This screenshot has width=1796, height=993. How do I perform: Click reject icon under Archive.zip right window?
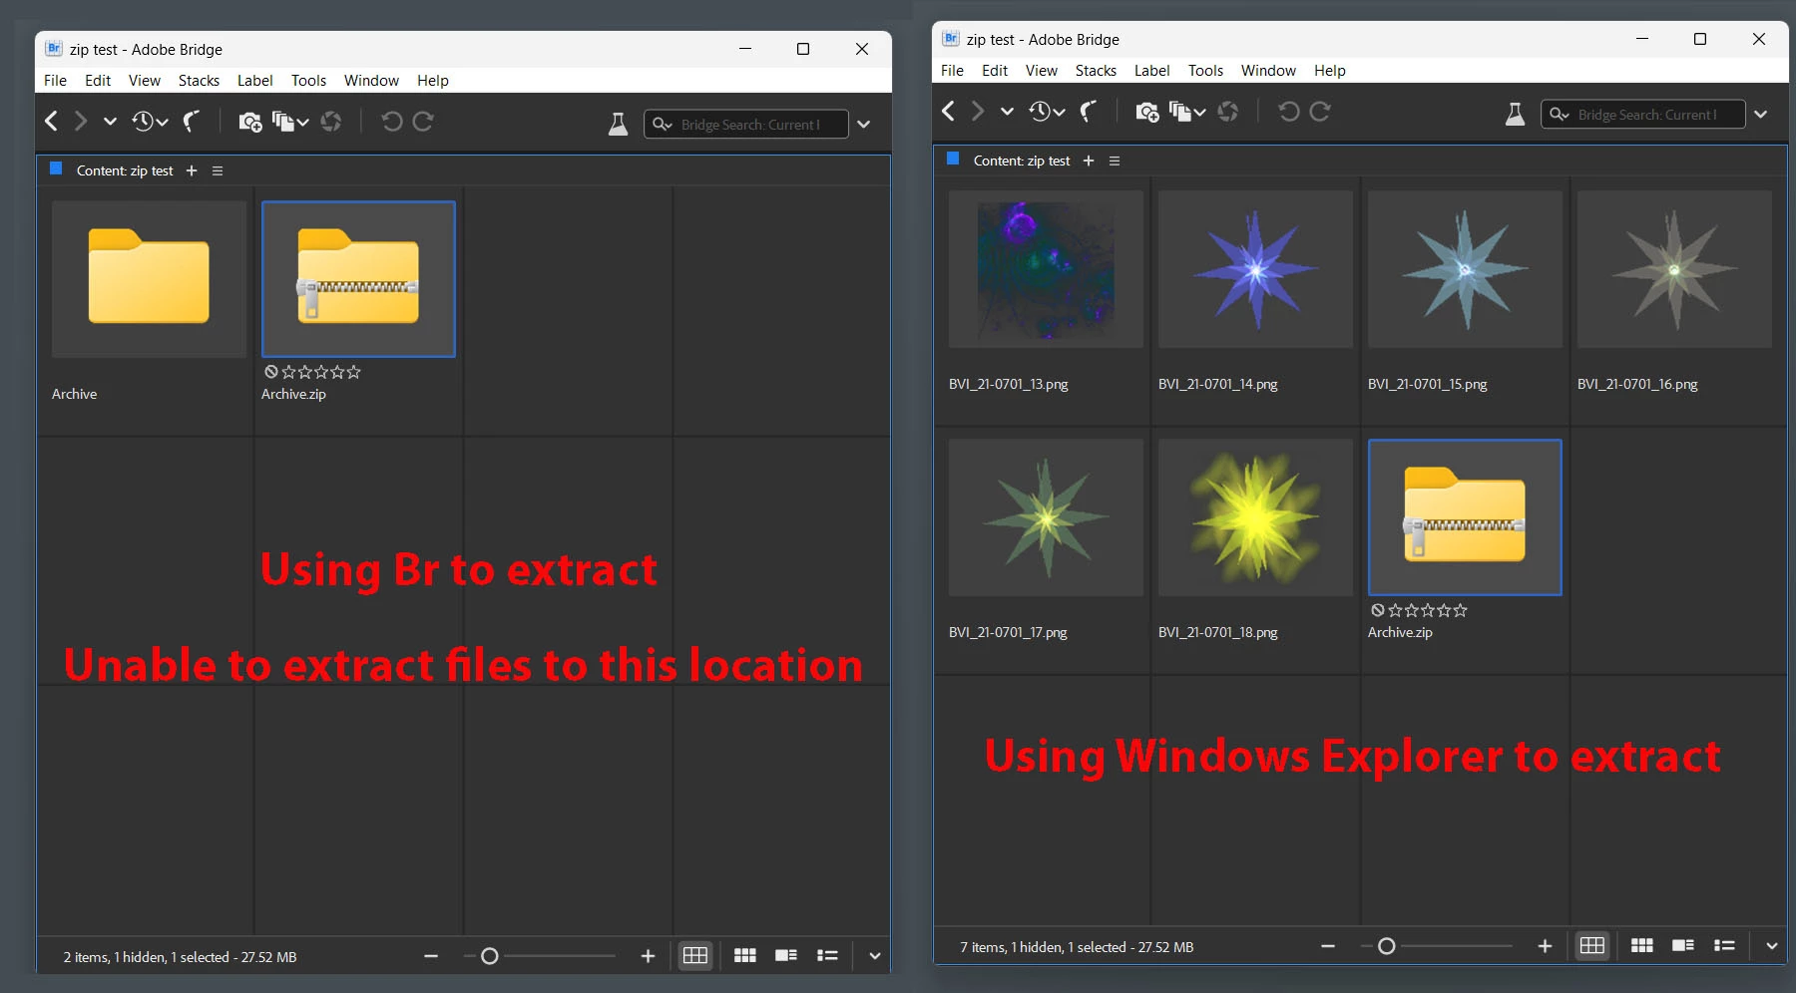[1377, 610]
